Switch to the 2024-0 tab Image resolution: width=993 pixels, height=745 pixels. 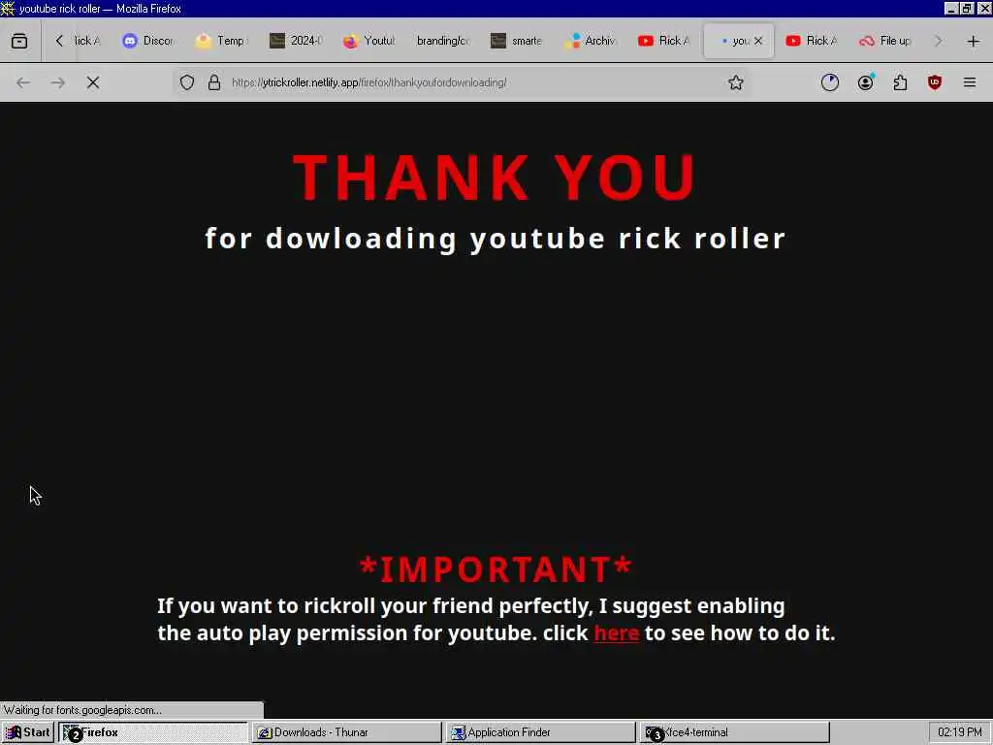click(296, 41)
